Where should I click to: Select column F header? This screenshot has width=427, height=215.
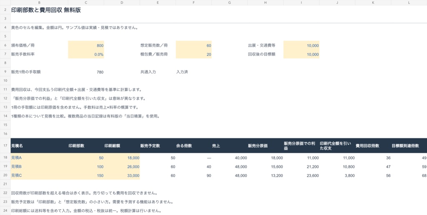click(x=193, y=2)
